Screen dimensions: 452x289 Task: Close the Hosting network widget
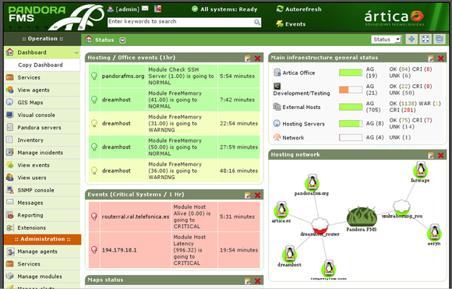pos(441,156)
